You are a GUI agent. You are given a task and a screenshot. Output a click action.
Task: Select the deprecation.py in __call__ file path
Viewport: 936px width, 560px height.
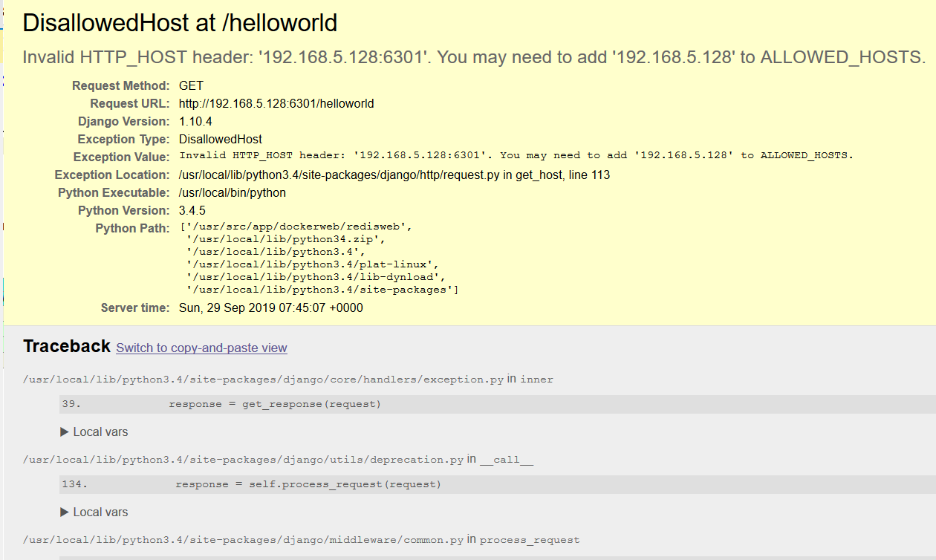click(x=278, y=459)
